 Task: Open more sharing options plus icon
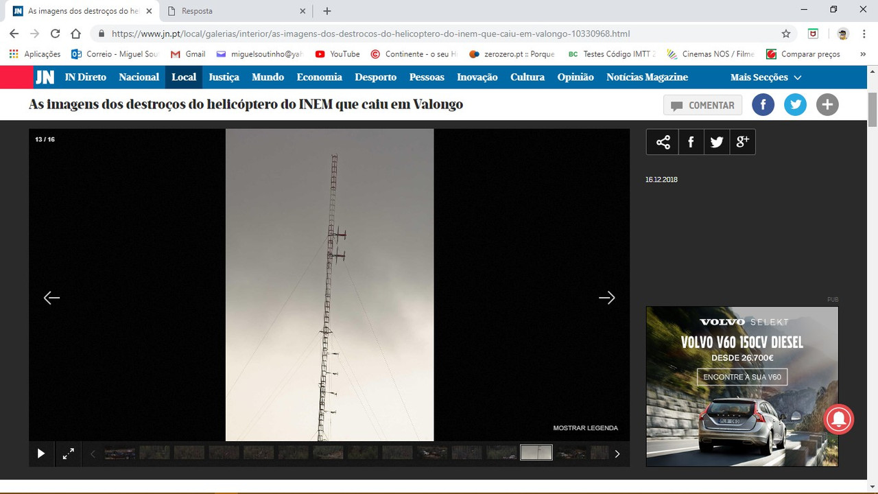[827, 105]
